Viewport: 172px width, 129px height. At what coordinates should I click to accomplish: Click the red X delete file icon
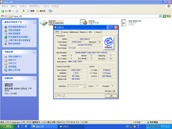6,44
